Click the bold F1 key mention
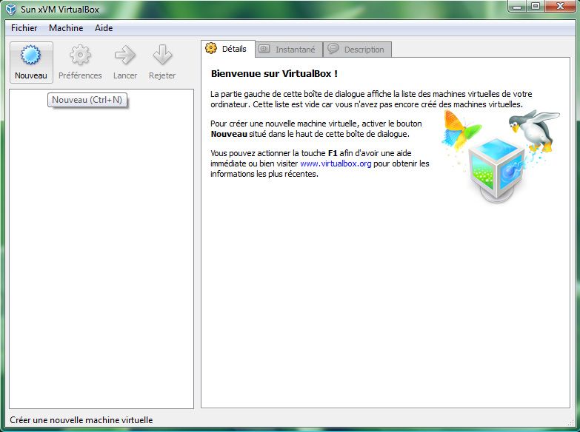 [x=333, y=153]
